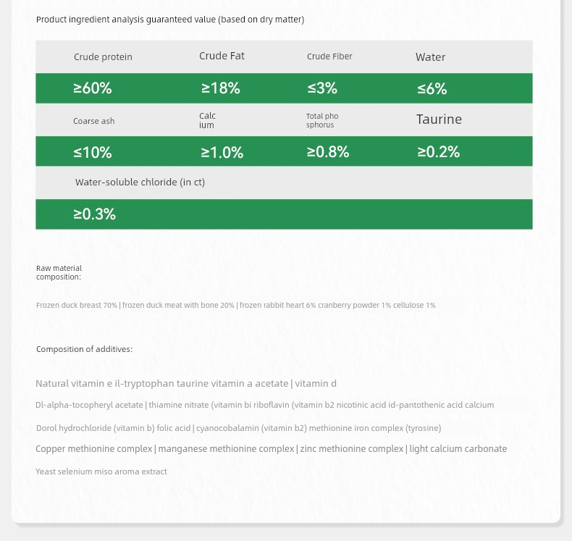Select the ≥0.3% chloride value
The width and height of the screenshot is (572, 541).
(x=94, y=214)
